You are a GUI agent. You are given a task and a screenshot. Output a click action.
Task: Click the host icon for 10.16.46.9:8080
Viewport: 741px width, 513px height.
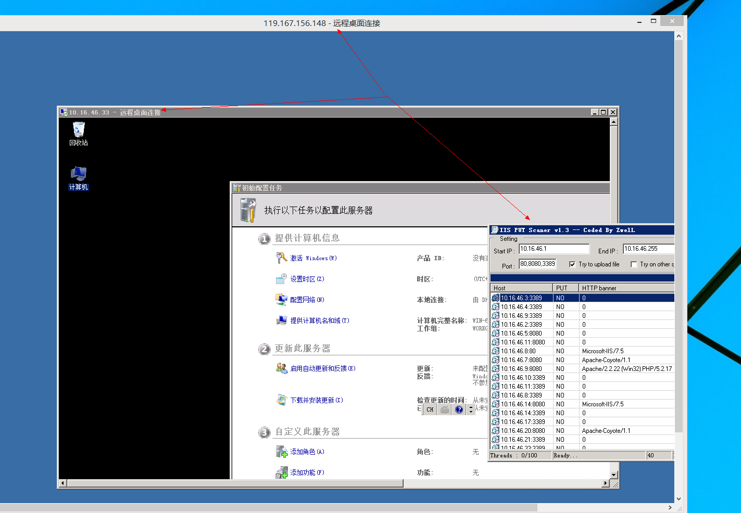[496, 369]
